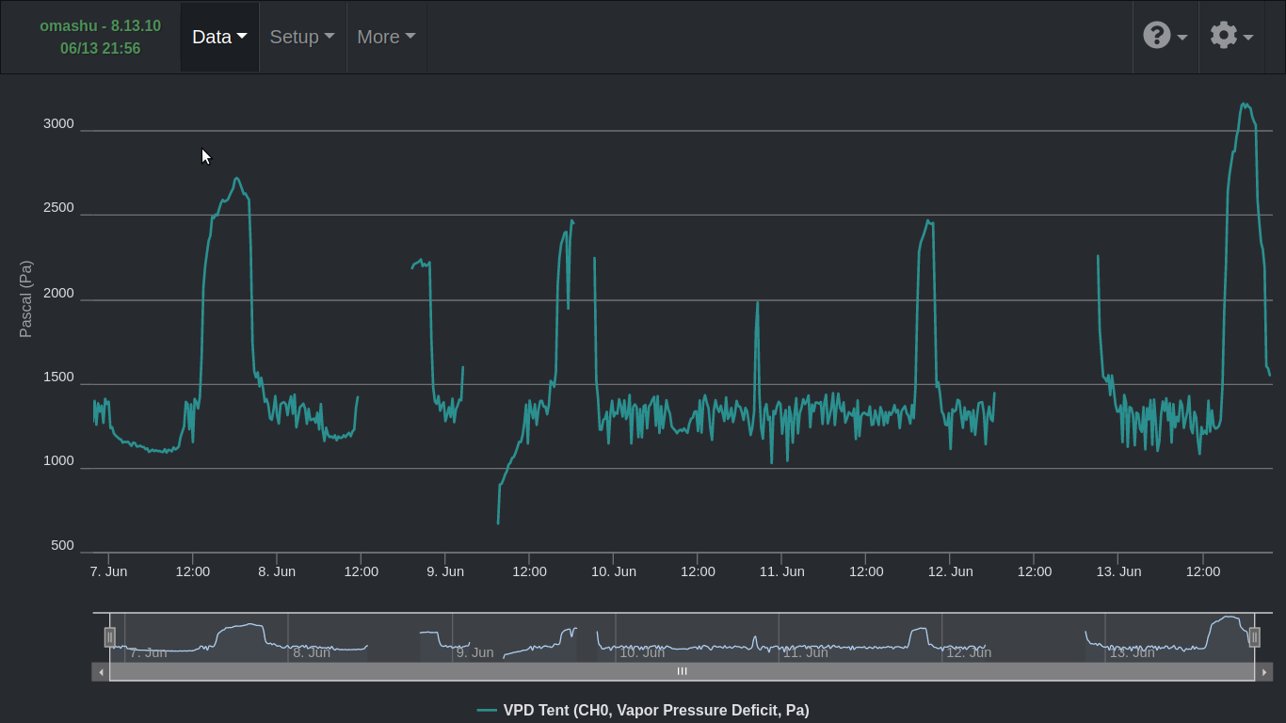Click the '11. Jun' x-axis label
The image size is (1286, 723).
[x=781, y=571]
